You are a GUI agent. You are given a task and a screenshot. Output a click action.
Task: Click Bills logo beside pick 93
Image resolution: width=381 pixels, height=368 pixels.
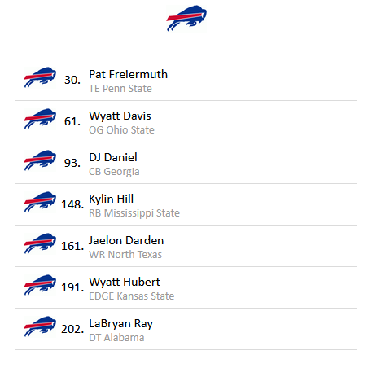coord(40,160)
